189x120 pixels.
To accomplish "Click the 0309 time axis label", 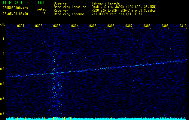I will 165,25.
